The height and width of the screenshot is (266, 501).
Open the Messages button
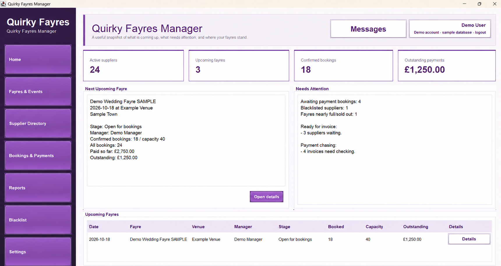[368, 29]
